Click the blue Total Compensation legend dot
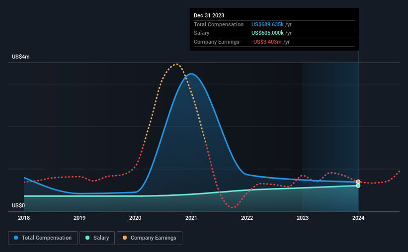408x252 pixels. click(16, 238)
